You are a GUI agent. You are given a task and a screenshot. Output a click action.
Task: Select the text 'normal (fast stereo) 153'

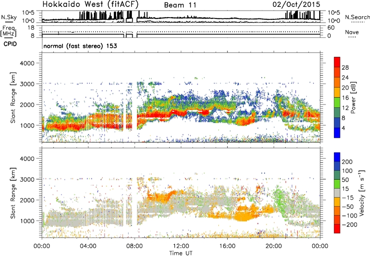80,46
